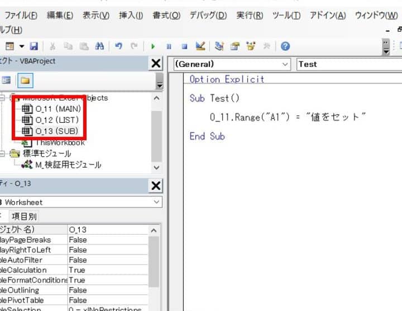402x311 pixels.
Task: Collapse the 標準モジュール folder
Action: [2, 154]
